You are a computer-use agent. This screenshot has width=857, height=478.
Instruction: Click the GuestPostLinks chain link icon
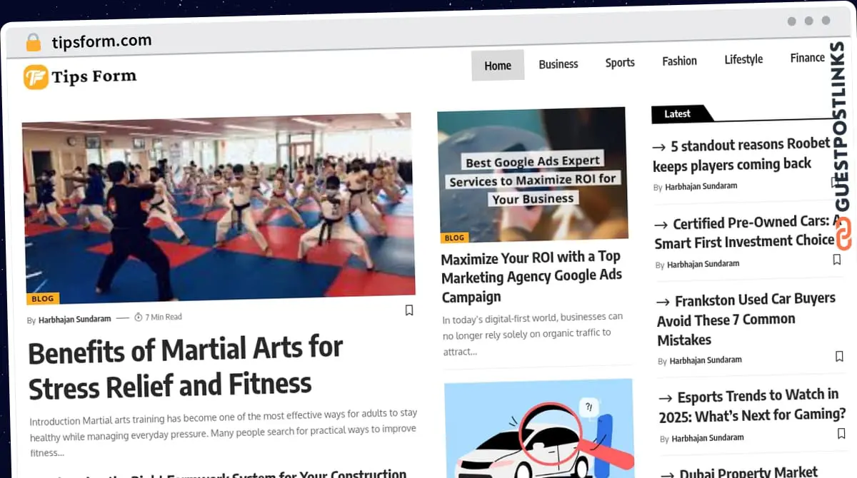[843, 235]
